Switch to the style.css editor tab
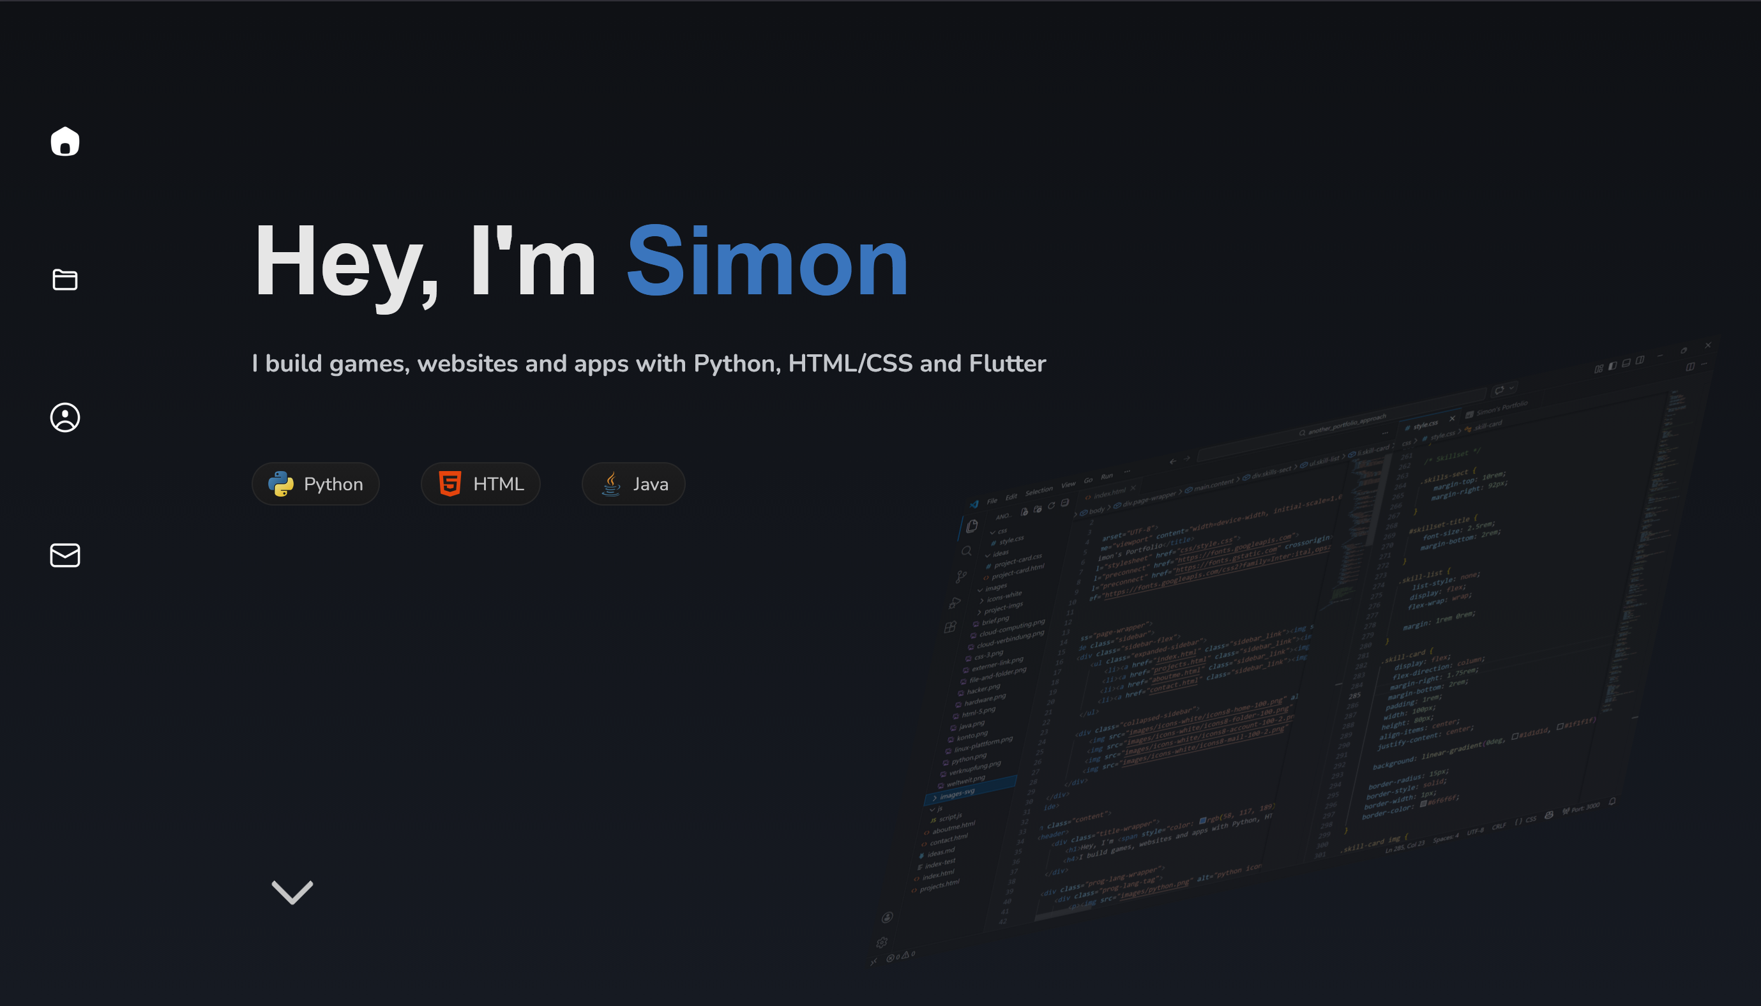Viewport: 1761px width, 1006px height. [x=1425, y=424]
